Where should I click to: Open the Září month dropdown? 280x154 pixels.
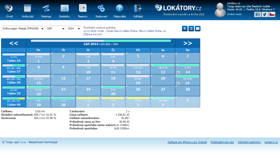(x=55, y=29)
